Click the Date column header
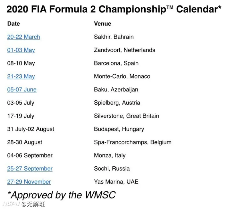The image size is (229, 209). point(13,24)
